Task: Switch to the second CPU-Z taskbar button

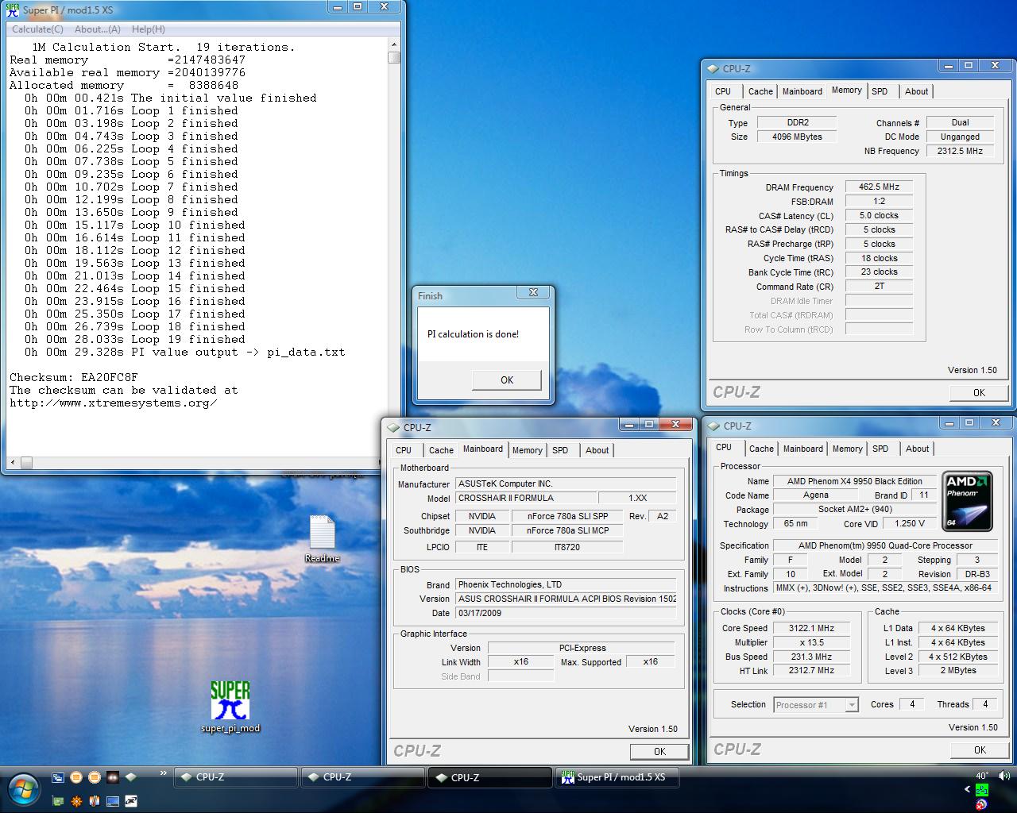Action: tap(363, 777)
